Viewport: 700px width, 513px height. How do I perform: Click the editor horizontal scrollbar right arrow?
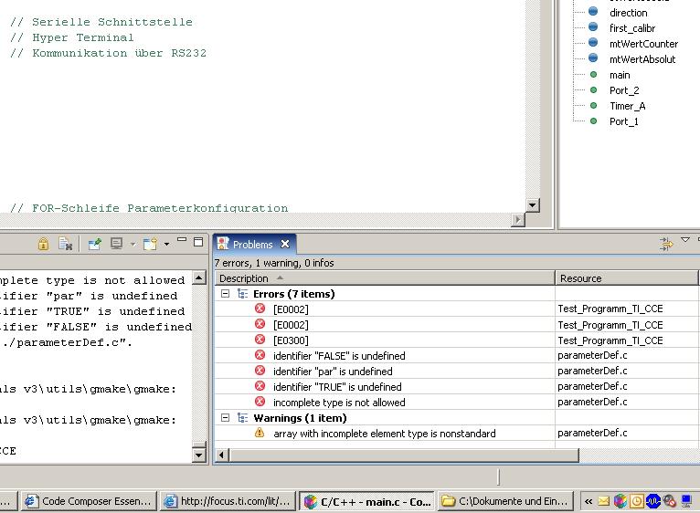click(x=518, y=219)
